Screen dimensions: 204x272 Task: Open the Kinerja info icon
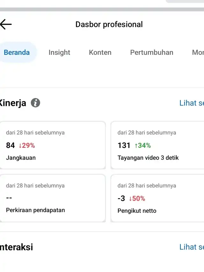point(35,103)
